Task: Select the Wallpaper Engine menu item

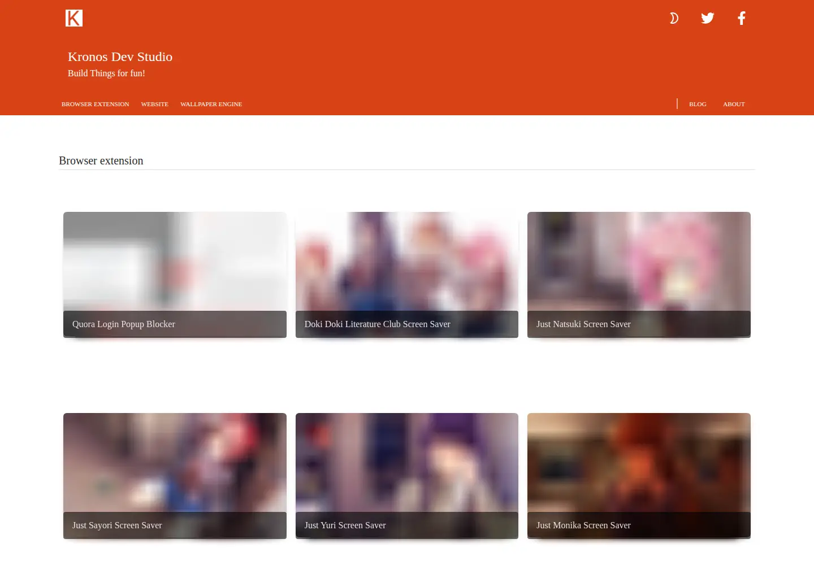Action: coord(211,104)
